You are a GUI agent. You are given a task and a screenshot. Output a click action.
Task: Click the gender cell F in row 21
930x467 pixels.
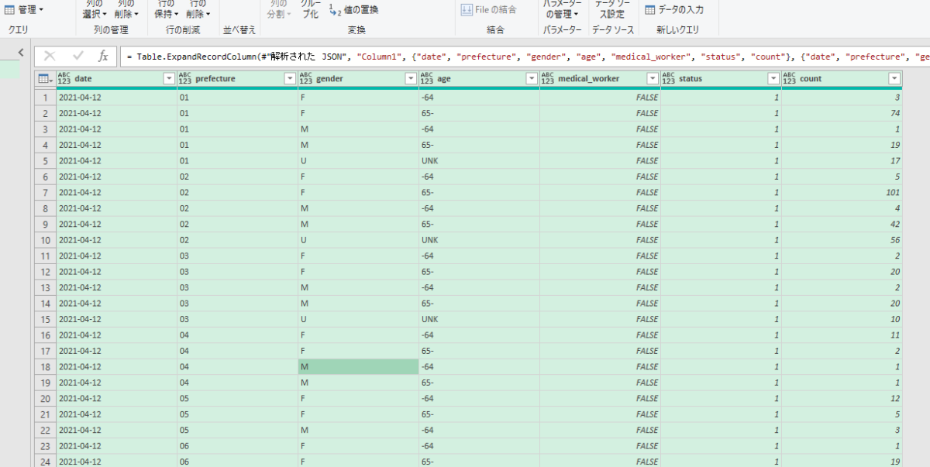tap(358, 414)
